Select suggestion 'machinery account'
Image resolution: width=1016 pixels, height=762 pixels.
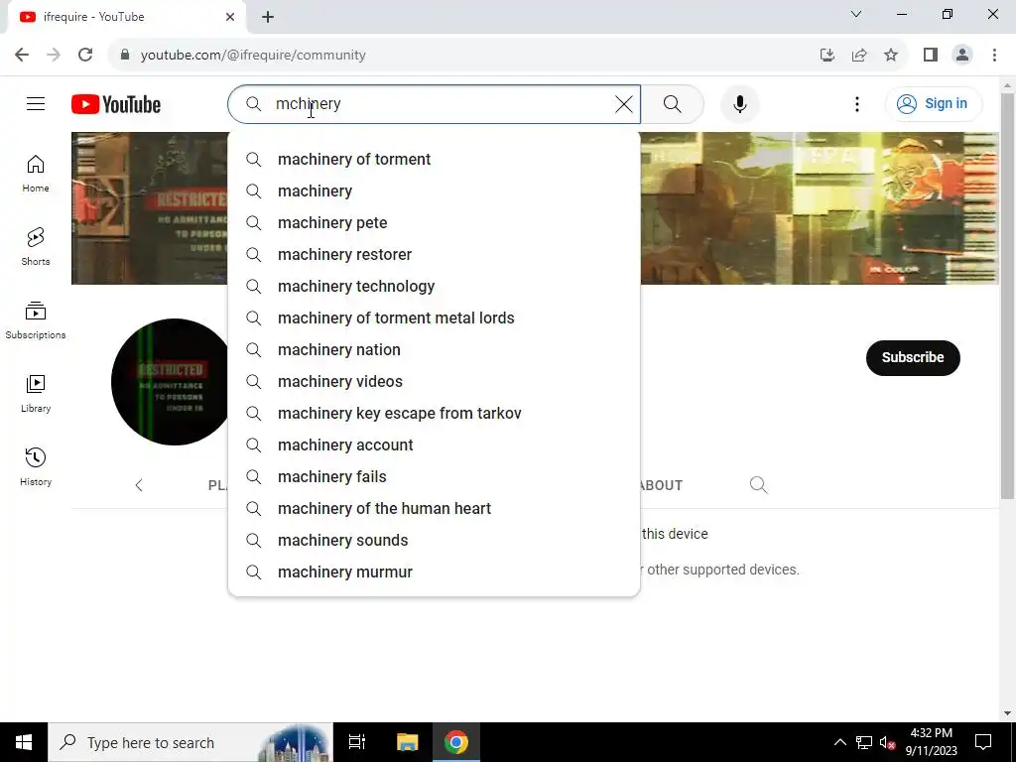(435, 445)
